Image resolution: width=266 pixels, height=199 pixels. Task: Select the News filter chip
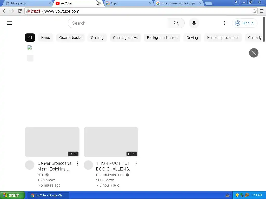pos(45,38)
